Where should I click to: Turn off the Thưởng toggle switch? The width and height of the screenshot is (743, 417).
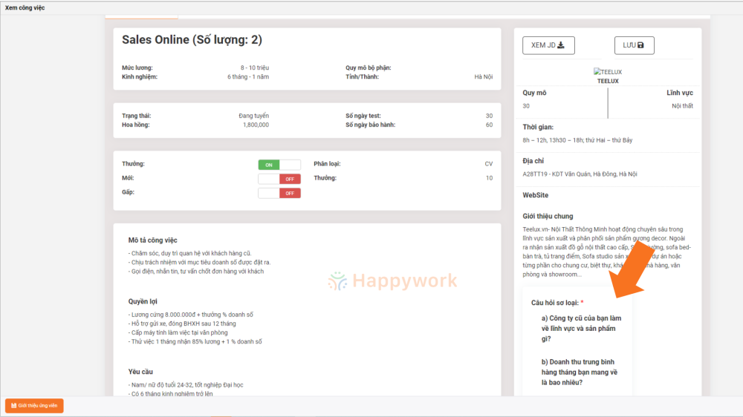coord(279,165)
